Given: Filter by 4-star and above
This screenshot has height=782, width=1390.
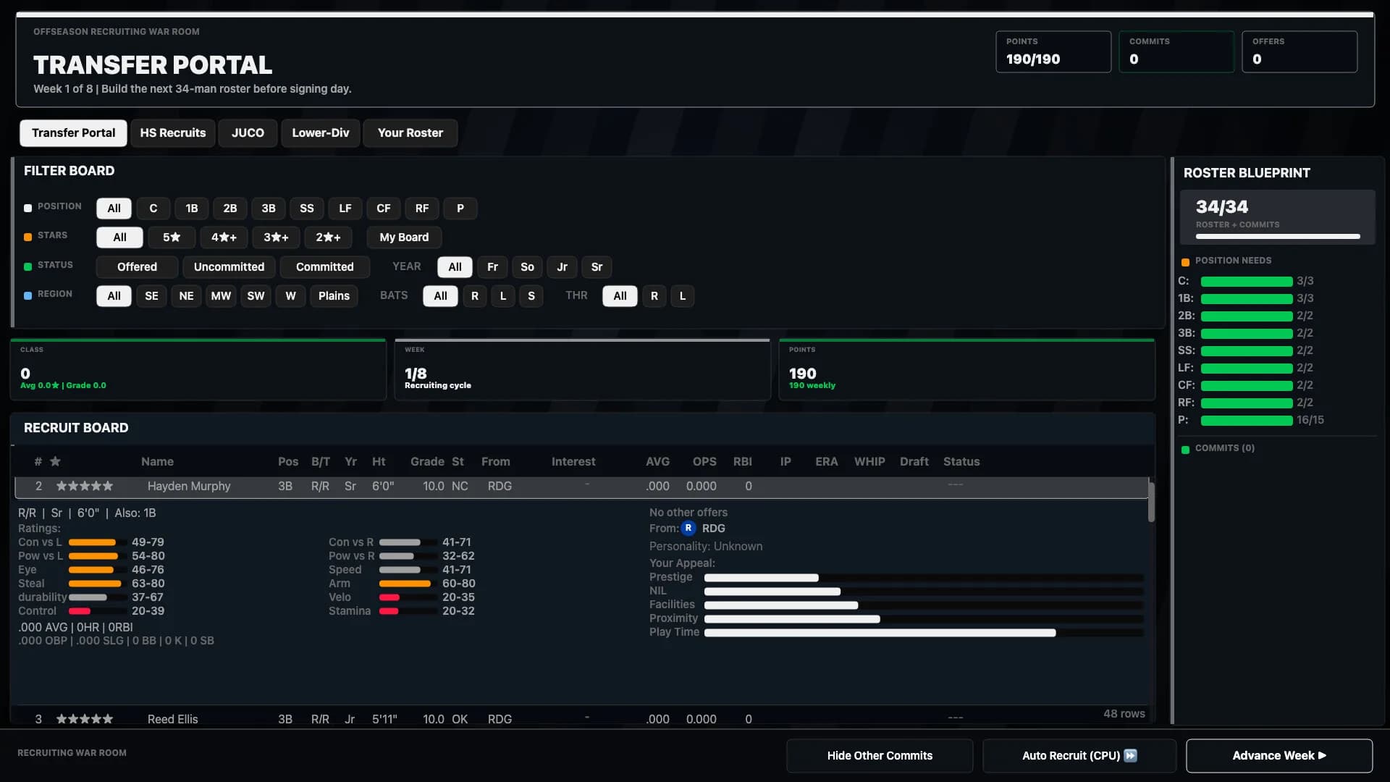Looking at the screenshot, I should point(224,237).
